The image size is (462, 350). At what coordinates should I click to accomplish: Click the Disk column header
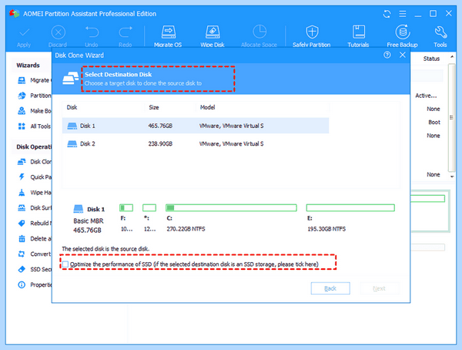click(72, 107)
